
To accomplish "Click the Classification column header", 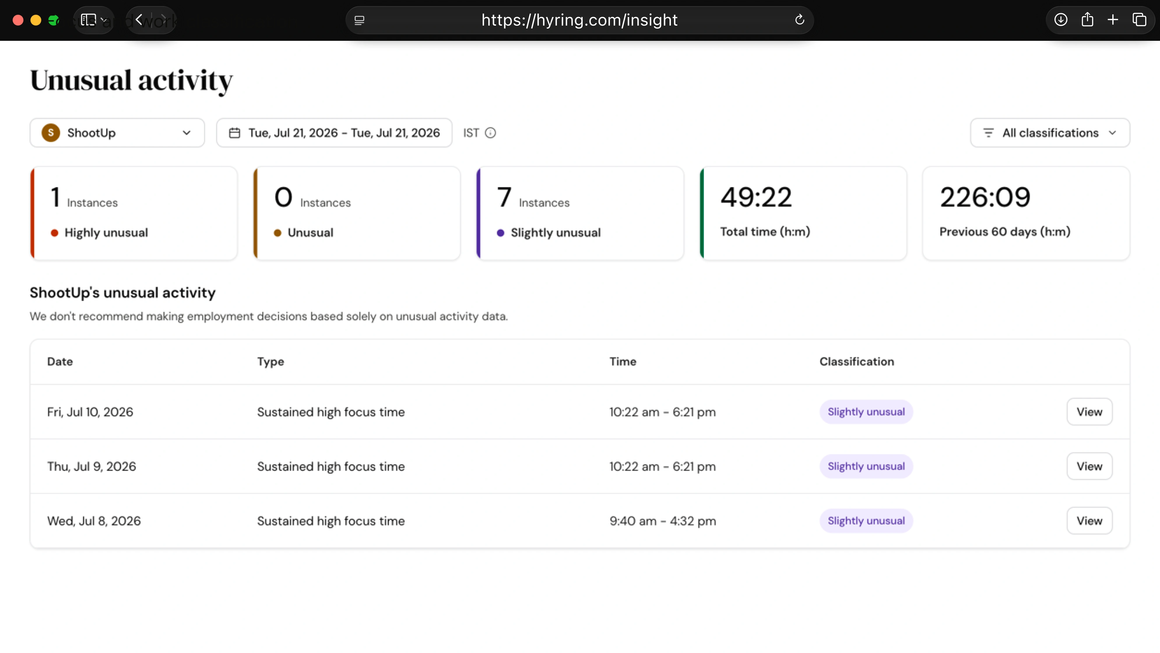I will pyautogui.click(x=857, y=361).
